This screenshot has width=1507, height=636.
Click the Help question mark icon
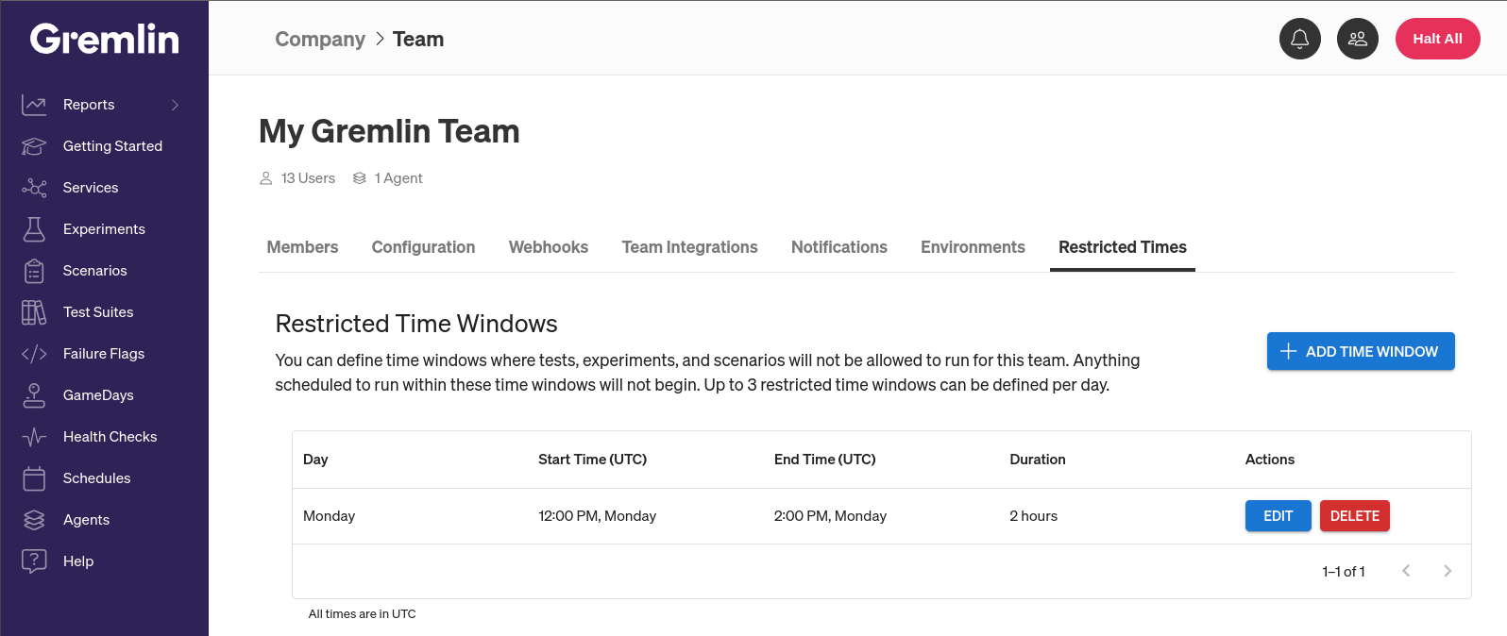pos(34,561)
